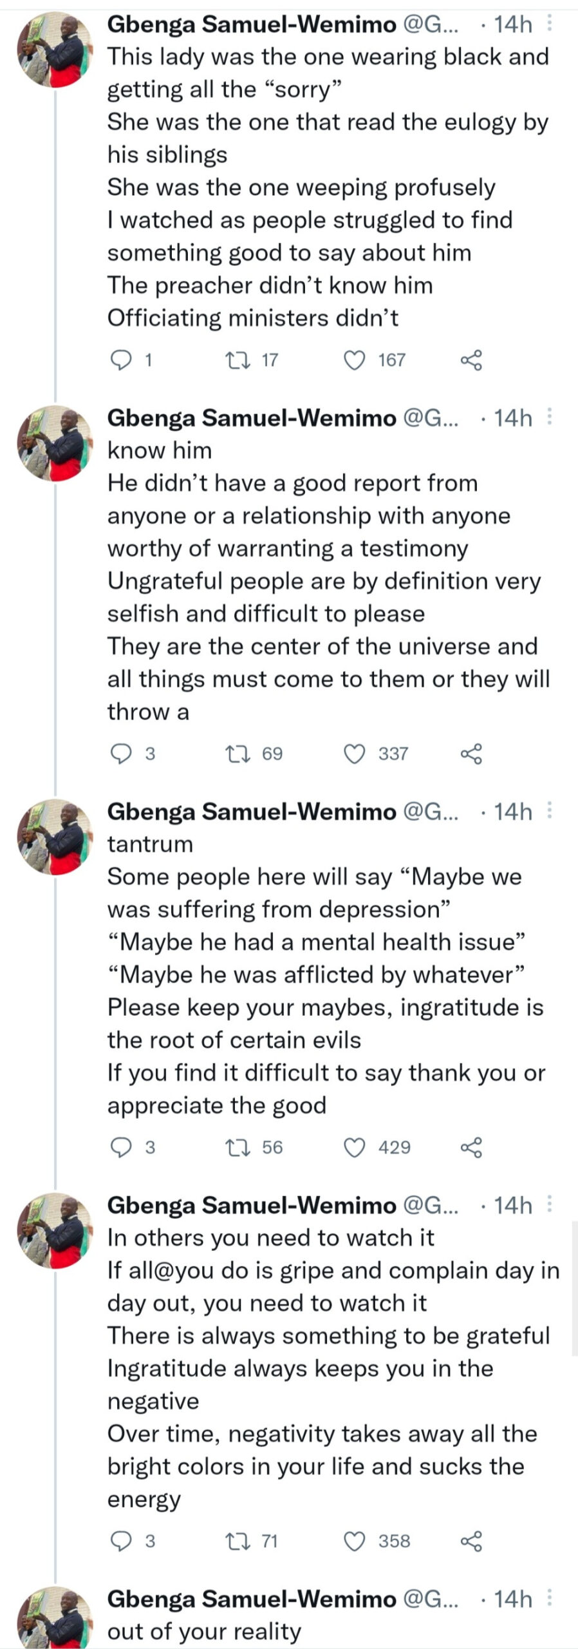
Task: Share the tweet about ungrateful people
Action: [471, 754]
